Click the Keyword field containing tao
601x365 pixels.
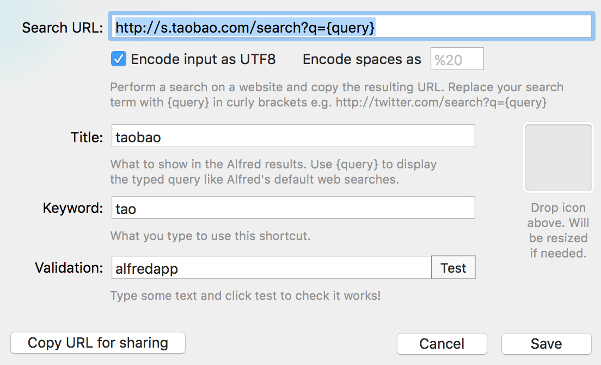pos(293,208)
